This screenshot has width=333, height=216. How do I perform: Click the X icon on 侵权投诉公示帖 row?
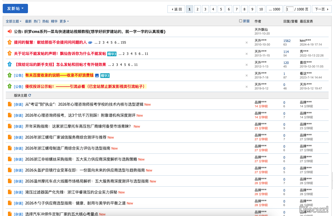(x=246, y=86)
